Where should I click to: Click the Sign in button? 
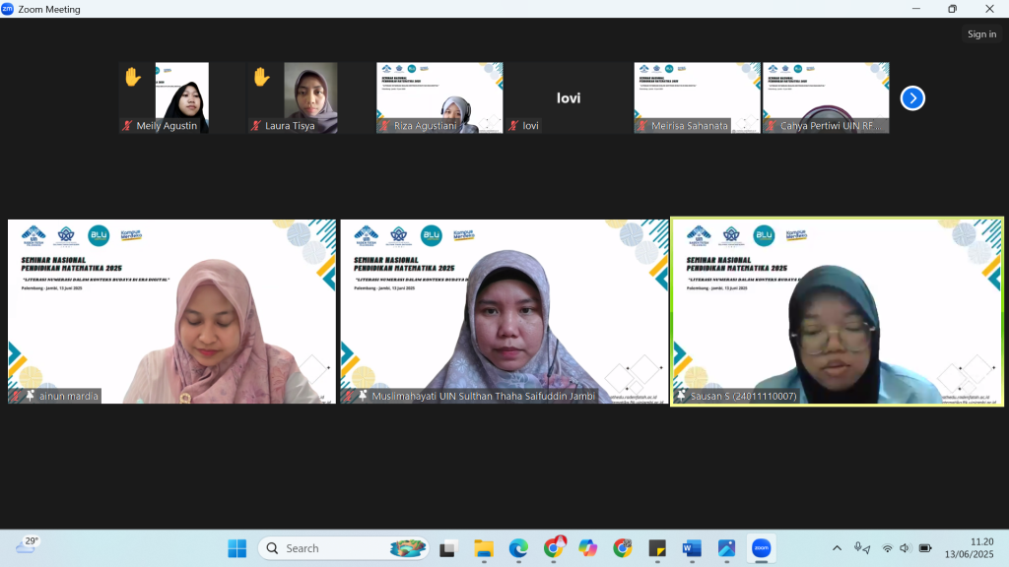[x=981, y=34]
